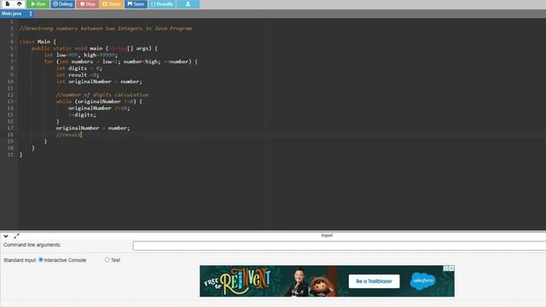Click the Be a Trailblazer ad button
The width and height of the screenshot is (546, 307).
point(374,281)
